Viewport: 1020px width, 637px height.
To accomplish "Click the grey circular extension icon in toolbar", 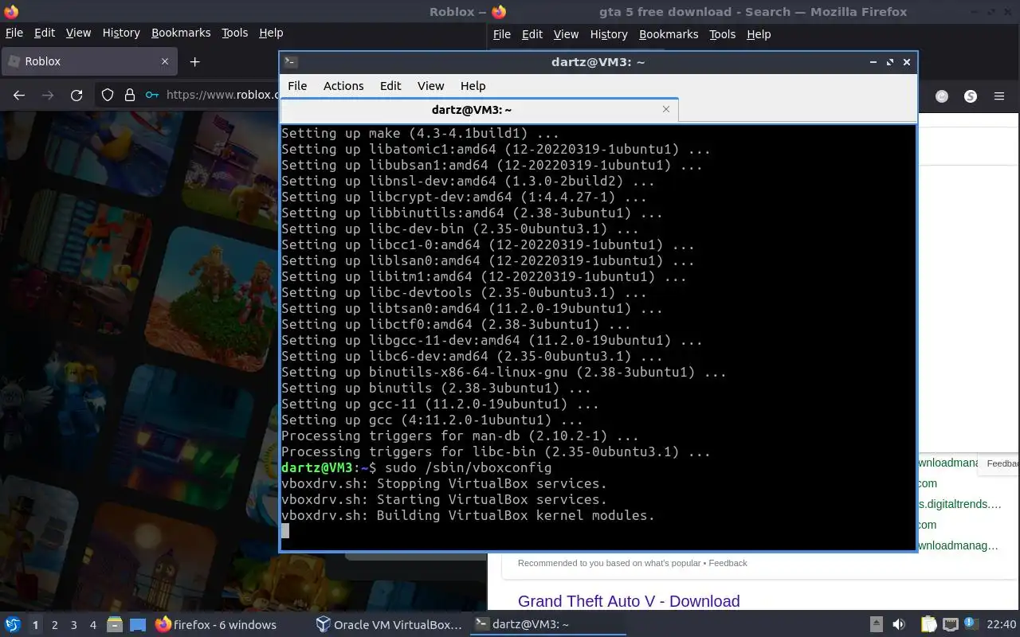I will tap(942, 96).
